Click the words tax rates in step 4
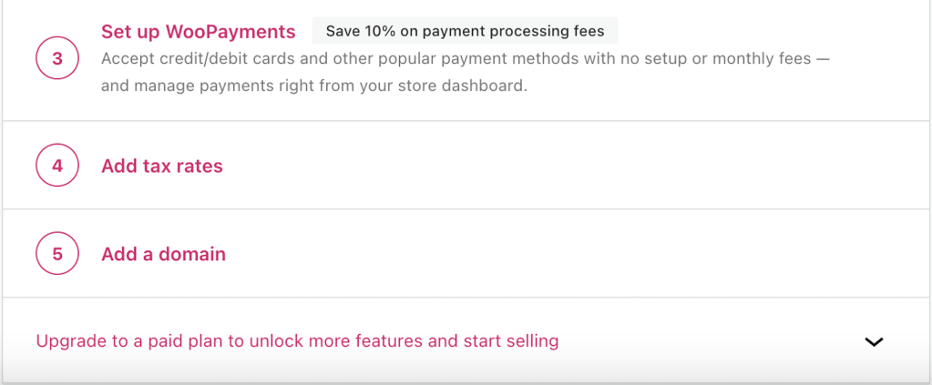Viewport: 932px width, 385px height. (x=183, y=166)
